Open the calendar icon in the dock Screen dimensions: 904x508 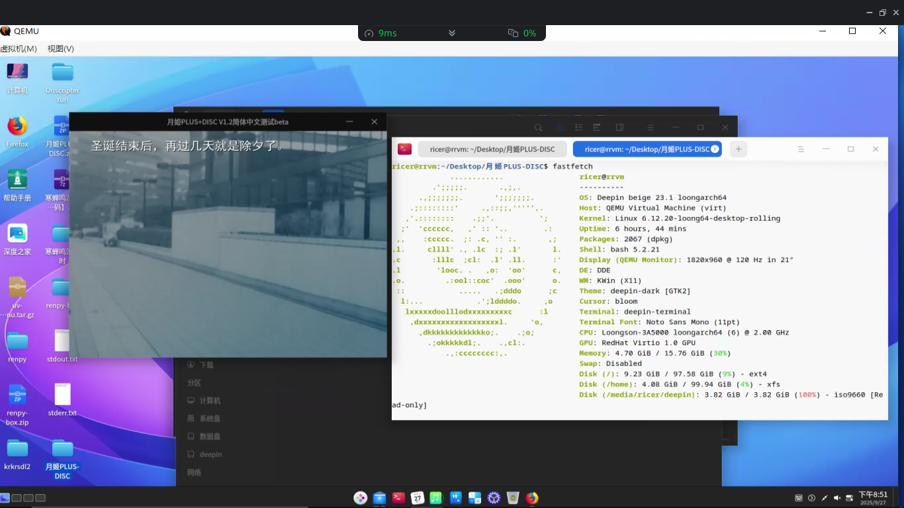tap(418, 498)
